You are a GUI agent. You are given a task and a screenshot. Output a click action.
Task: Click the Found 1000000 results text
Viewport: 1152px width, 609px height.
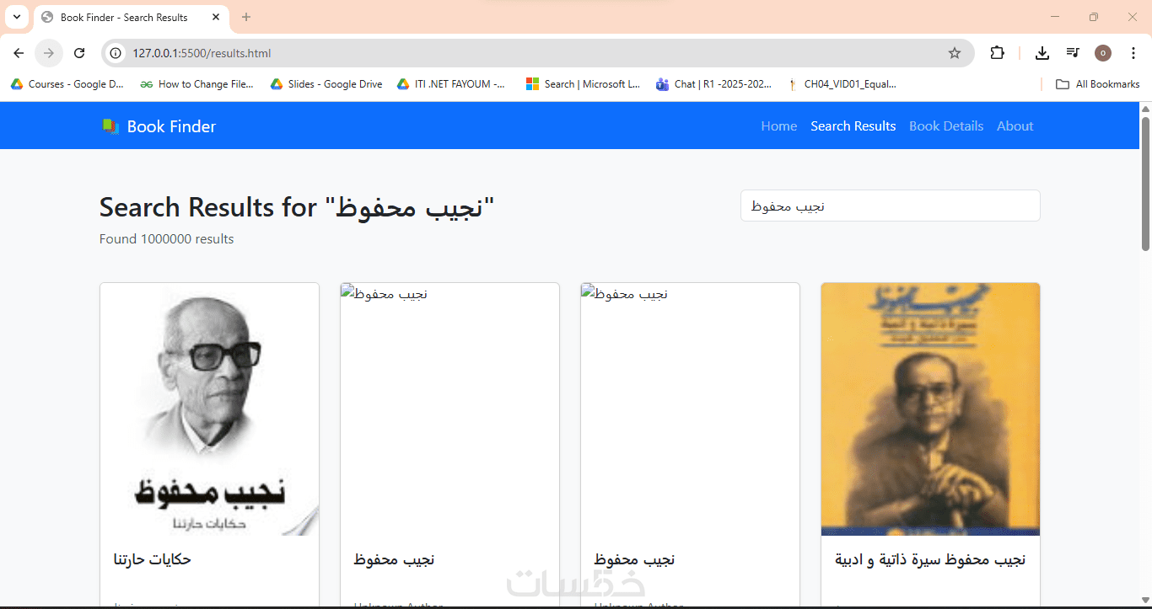(x=166, y=239)
